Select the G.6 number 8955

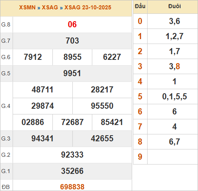[72, 57]
